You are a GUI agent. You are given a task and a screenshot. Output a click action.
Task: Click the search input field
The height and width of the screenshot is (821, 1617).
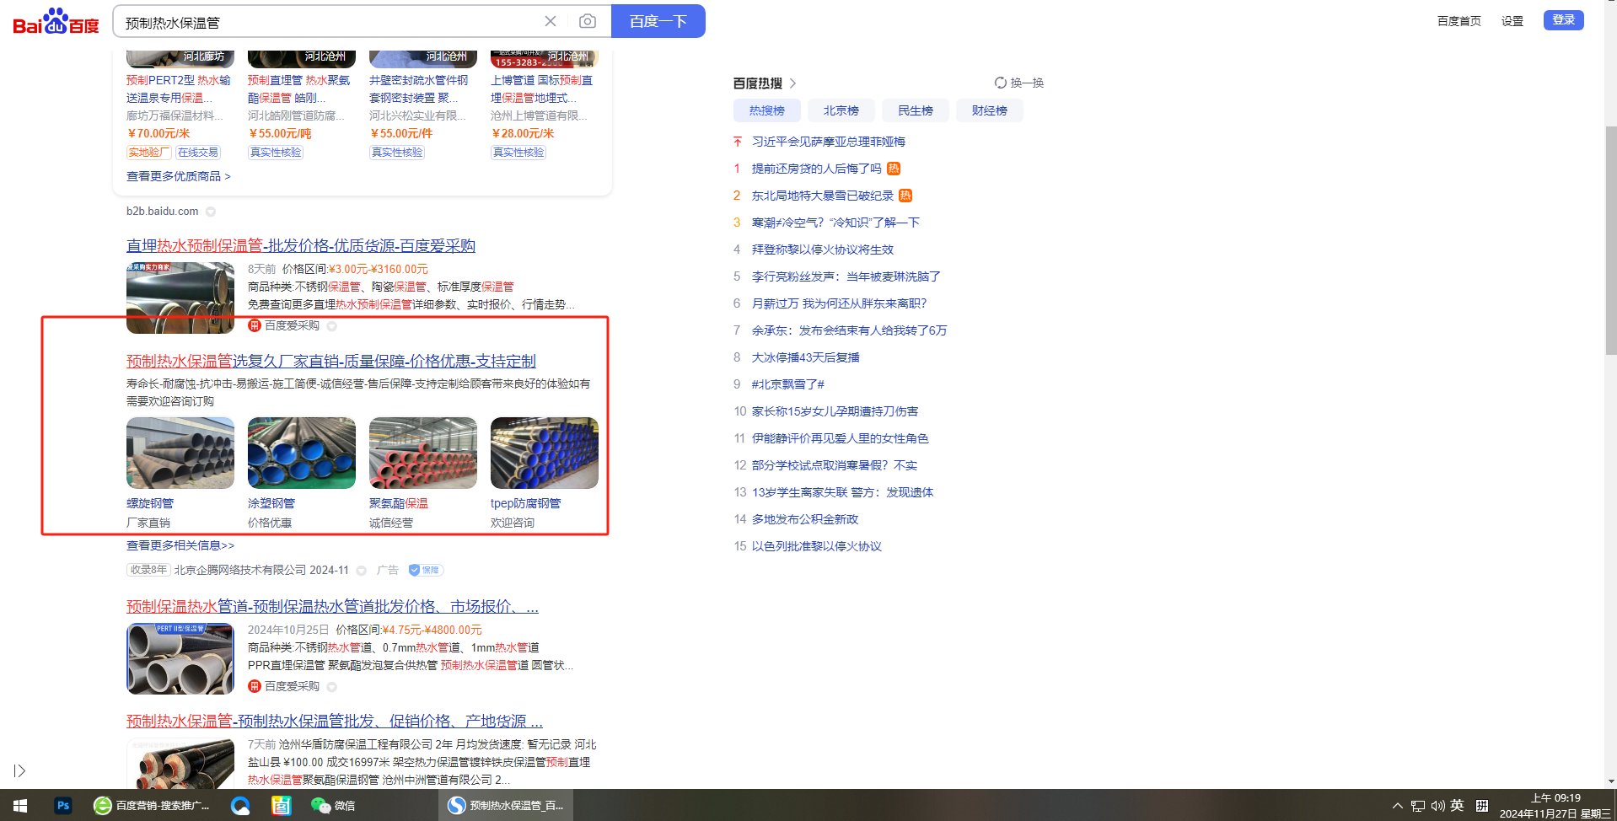(329, 22)
